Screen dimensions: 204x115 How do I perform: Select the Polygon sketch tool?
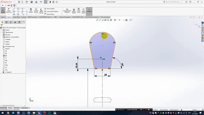[x=18, y=14]
